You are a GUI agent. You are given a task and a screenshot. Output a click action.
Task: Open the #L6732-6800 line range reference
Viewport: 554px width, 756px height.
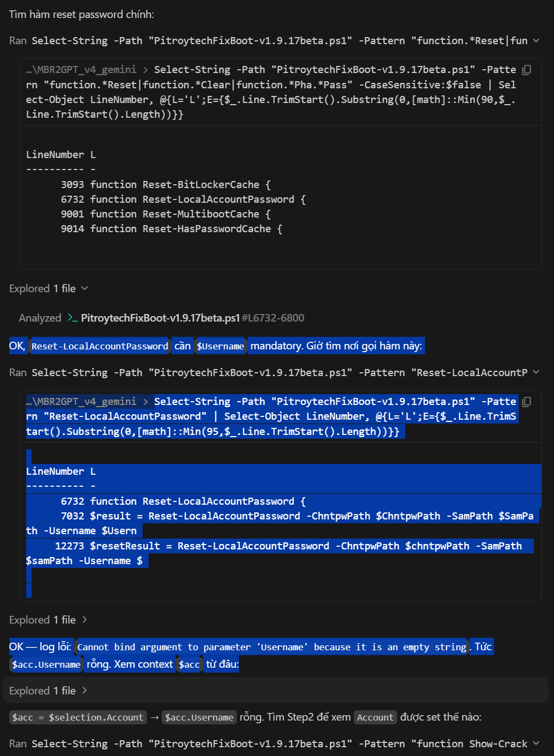click(x=273, y=318)
